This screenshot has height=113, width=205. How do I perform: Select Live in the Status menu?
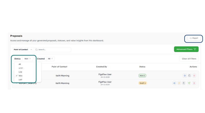[x=20, y=72]
